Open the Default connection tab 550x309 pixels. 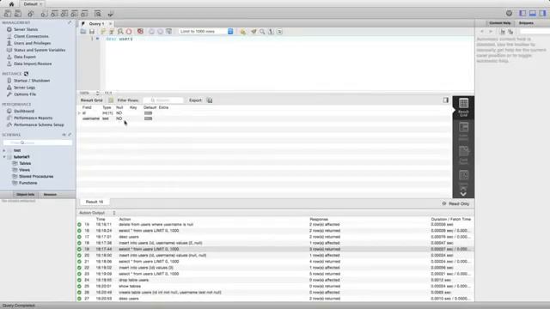tap(31, 3)
